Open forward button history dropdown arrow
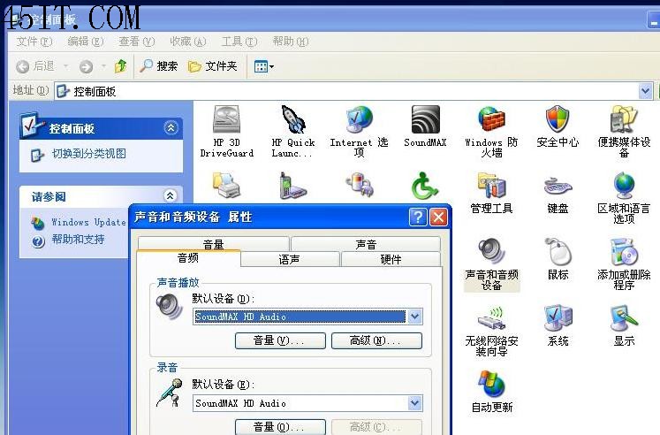Screen dimensions: 660x435 pos(103,66)
